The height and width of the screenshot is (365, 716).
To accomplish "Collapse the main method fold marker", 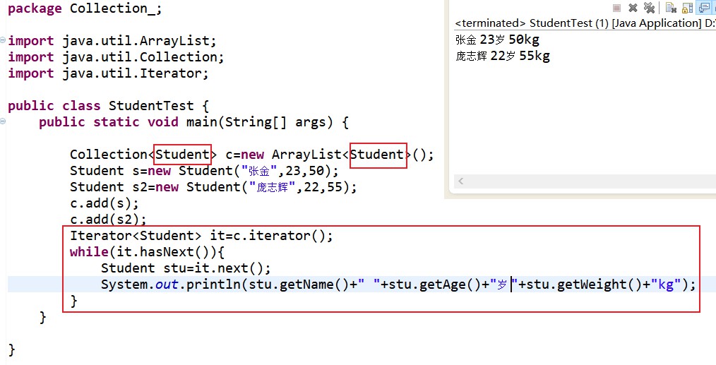I will [4, 121].
